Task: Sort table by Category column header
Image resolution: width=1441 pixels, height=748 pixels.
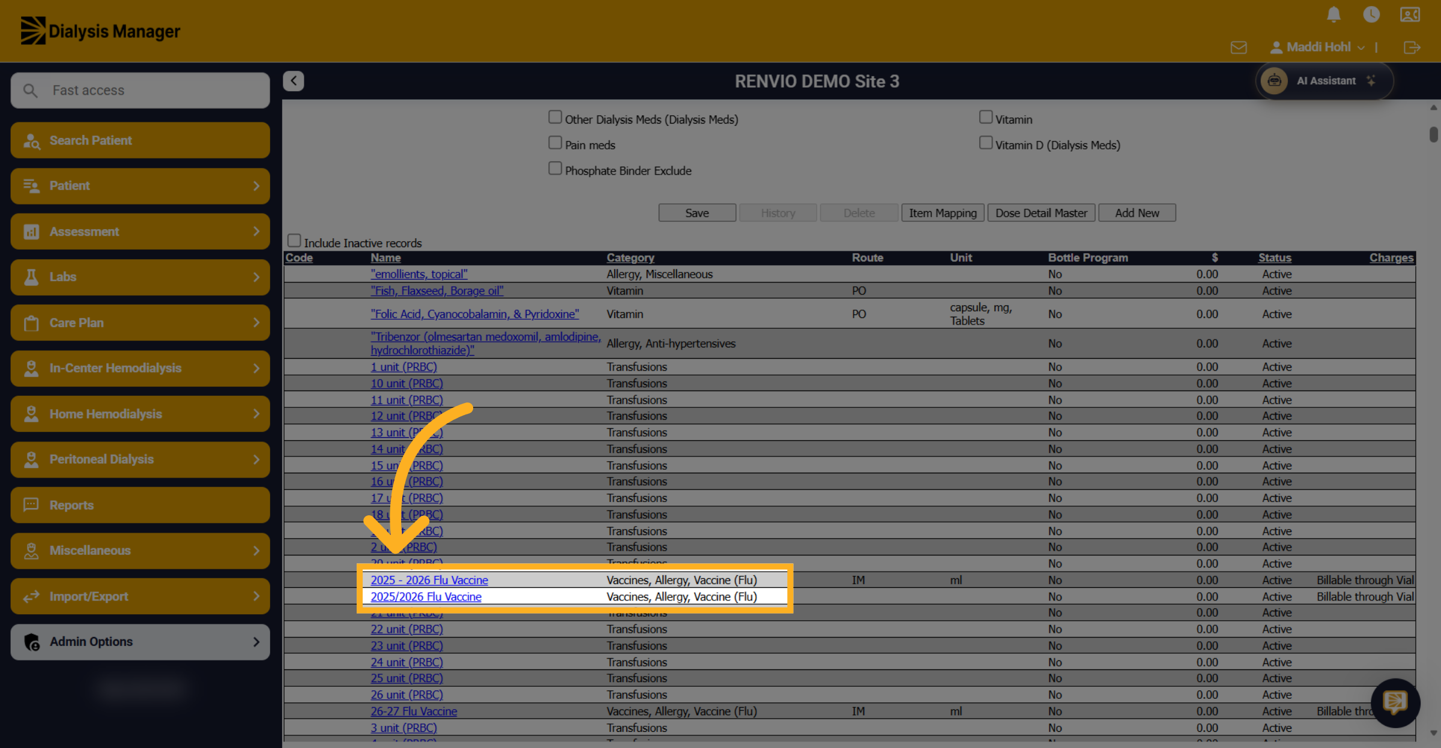Action: pos(630,258)
